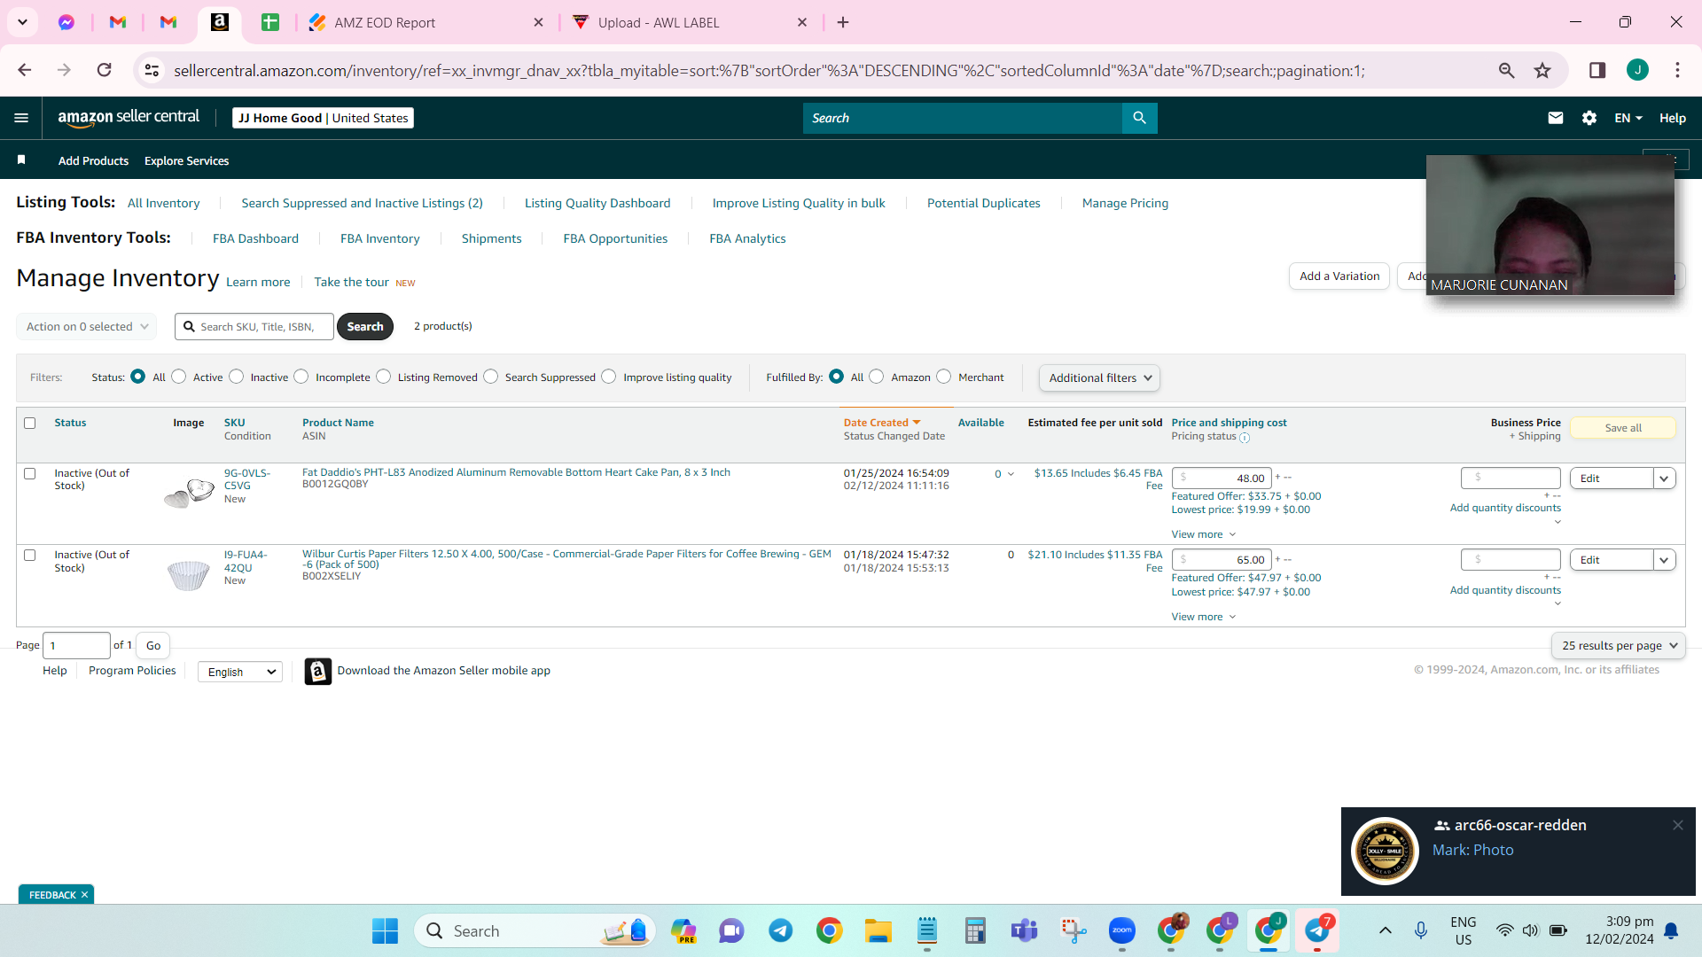Open Explore Services menu item
The width and height of the screenshot is (1702, 957).
pyautogui.click(x=186, y=160)
